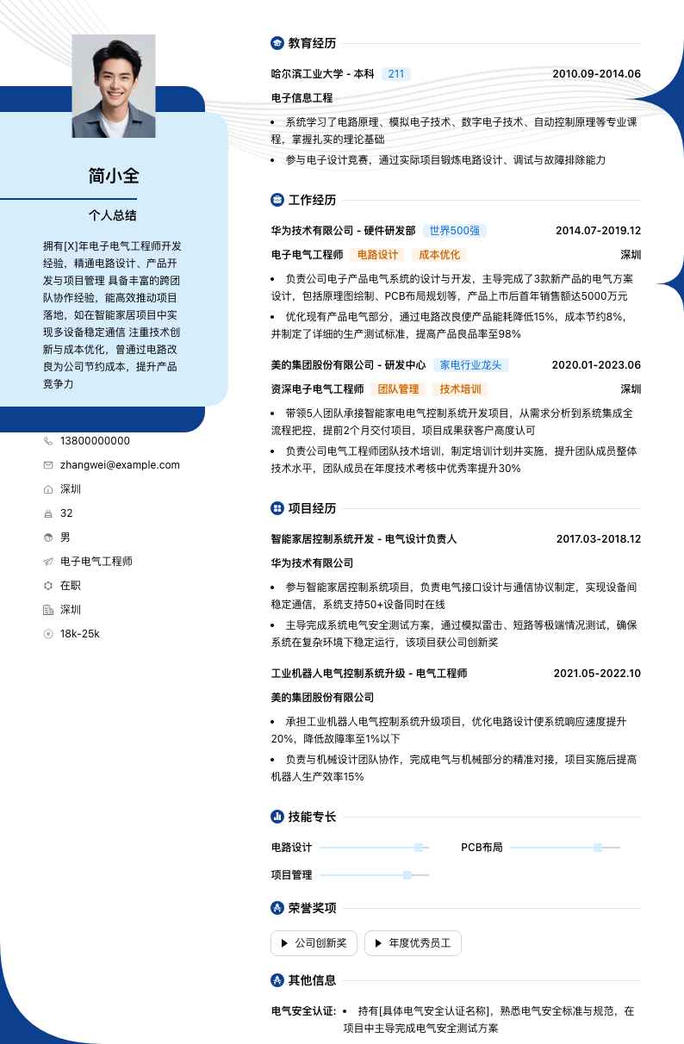Click the email zhangwei@example.com
684x1044 pixels.
[x=120, y=465]
